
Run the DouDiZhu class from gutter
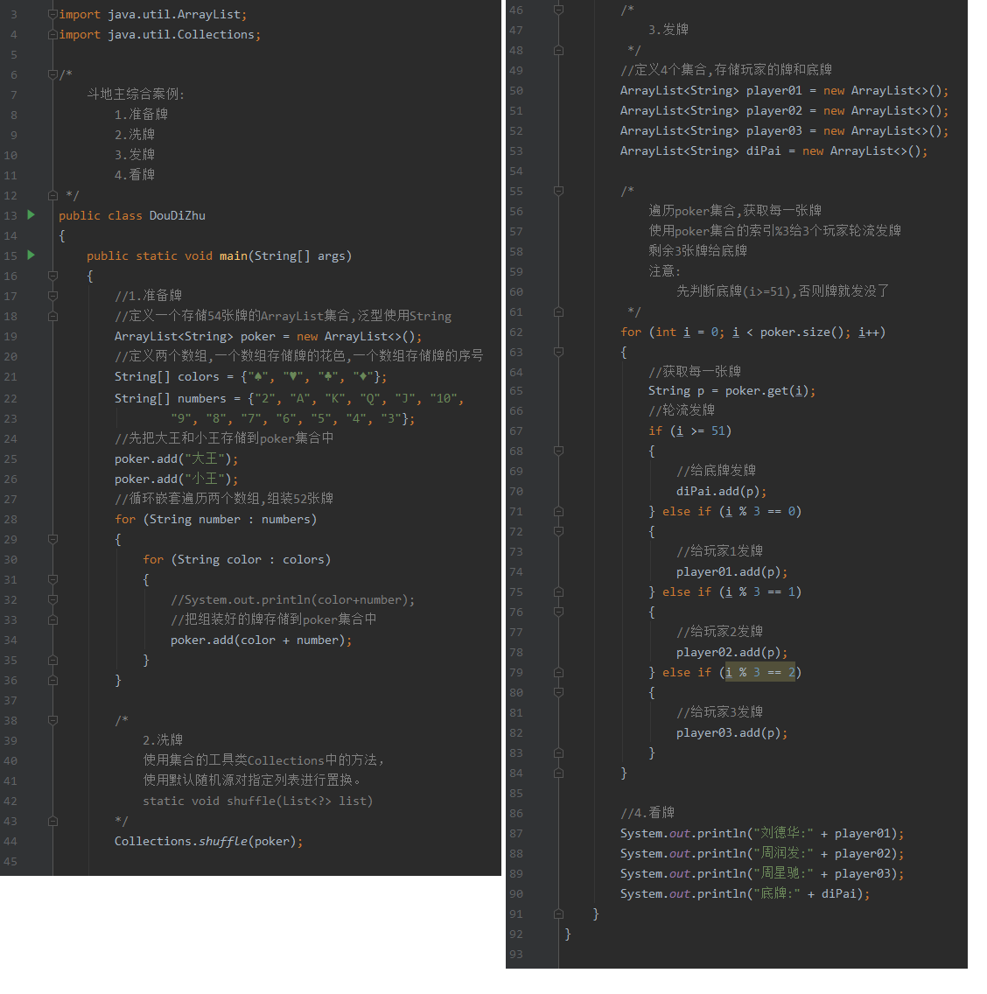click(x=31, y=215)
